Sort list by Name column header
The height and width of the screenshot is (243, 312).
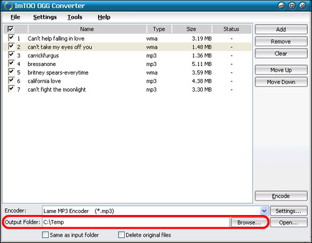pyautogui.click(x=87, y=29)
